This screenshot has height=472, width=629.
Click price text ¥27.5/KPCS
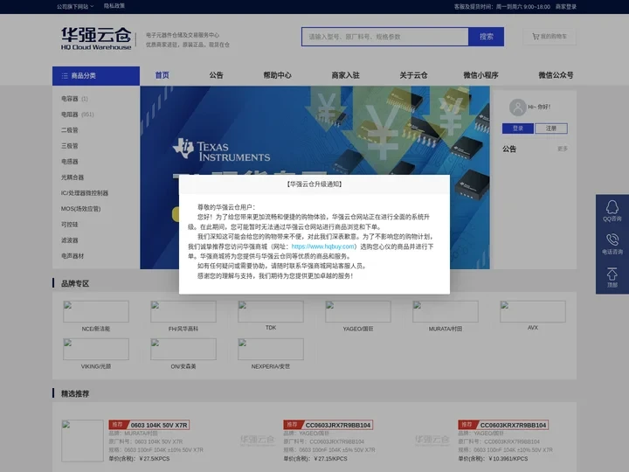point(155,459)
